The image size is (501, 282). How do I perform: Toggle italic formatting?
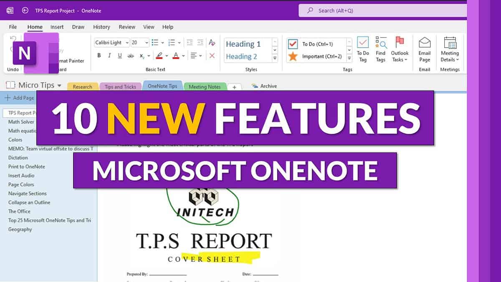point(109,55)
